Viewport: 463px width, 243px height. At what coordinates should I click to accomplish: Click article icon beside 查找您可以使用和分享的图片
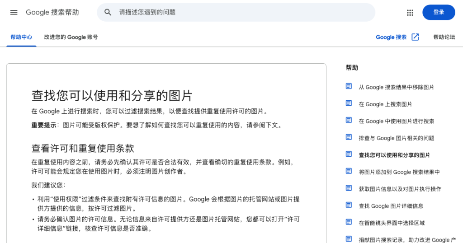coord(349,154)
